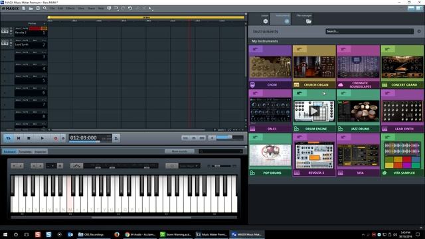Select the Pop Drums instrument
Image resolution: width=425 pixels, height=239 pixels.
point(270,155)
